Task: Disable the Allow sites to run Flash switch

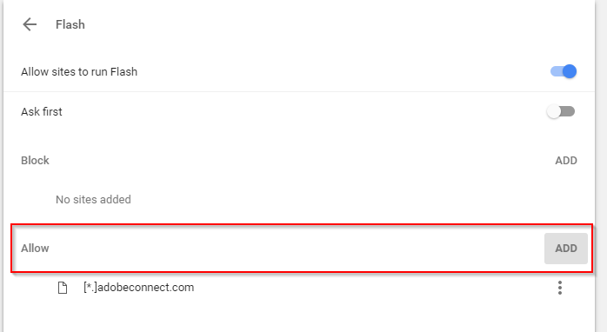Action: (564, 71)
